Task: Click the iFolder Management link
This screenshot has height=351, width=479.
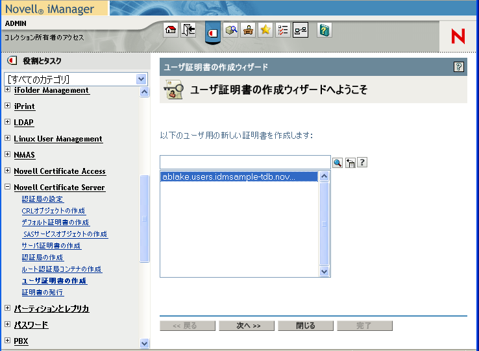Action: [x=52, y=90]
